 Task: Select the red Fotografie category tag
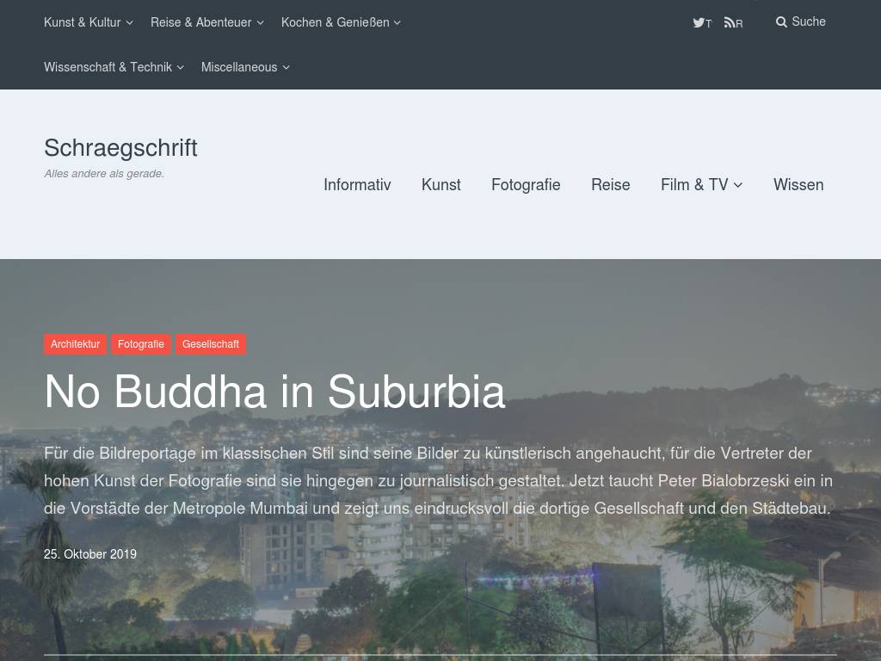140,344
